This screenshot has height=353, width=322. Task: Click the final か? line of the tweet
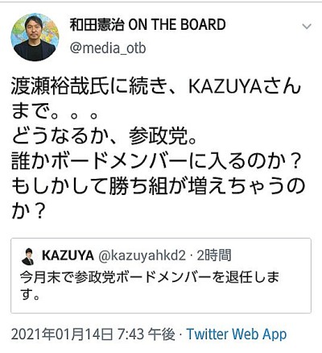[x=27, y=211]
